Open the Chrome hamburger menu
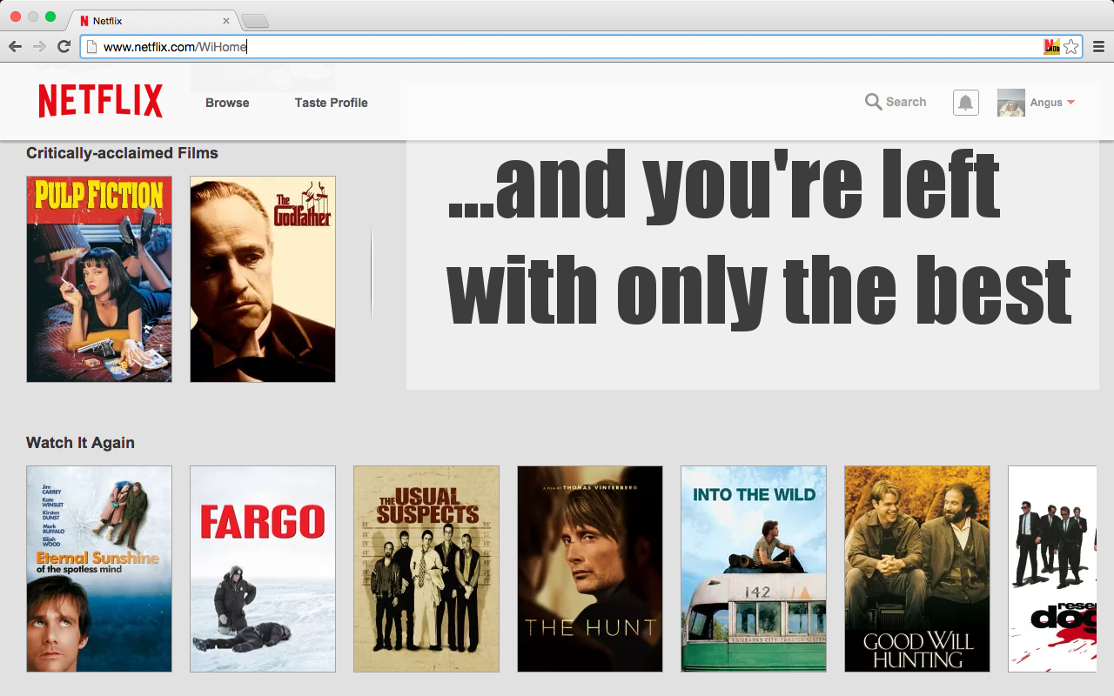Viewport: 1114px width, 696px height. [x=1098, y=47]
